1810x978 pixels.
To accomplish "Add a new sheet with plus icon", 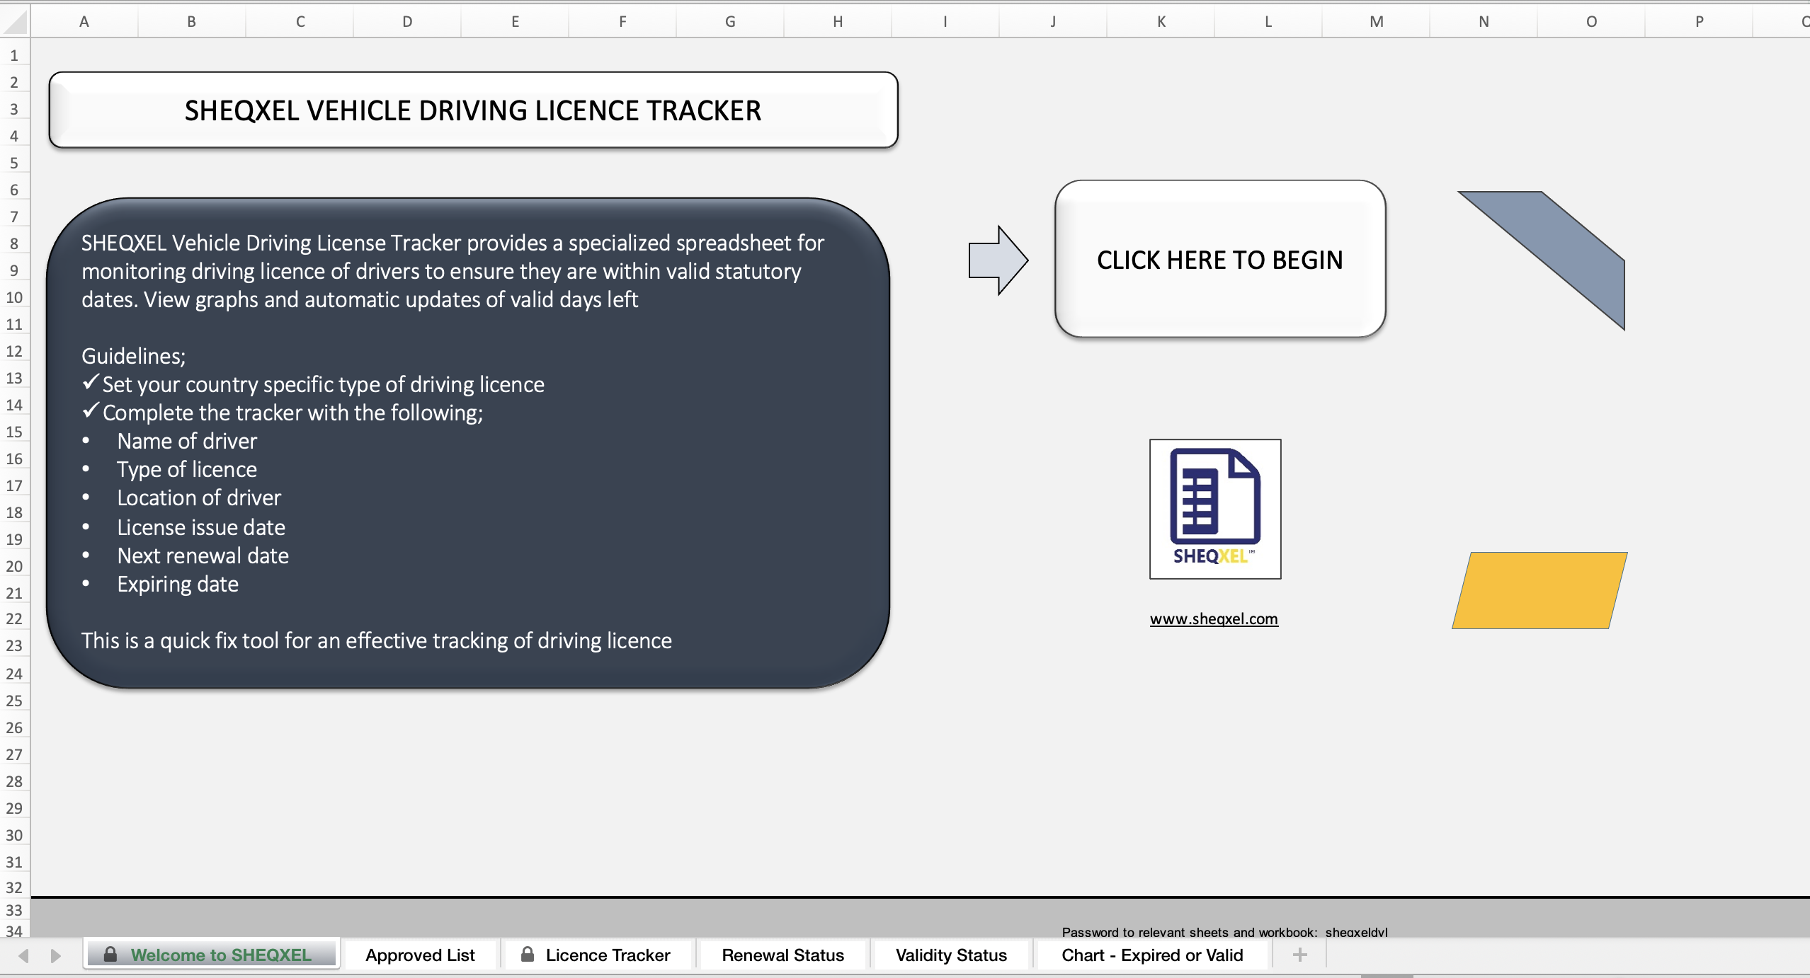I will pyautogui.click(x=1299, y=955).
